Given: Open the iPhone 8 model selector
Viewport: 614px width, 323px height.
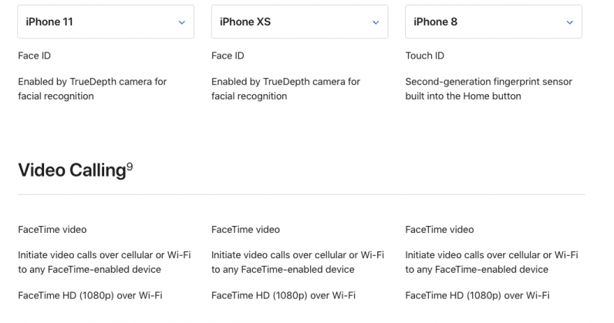Looking at the screenshot, I should (493, 22).
